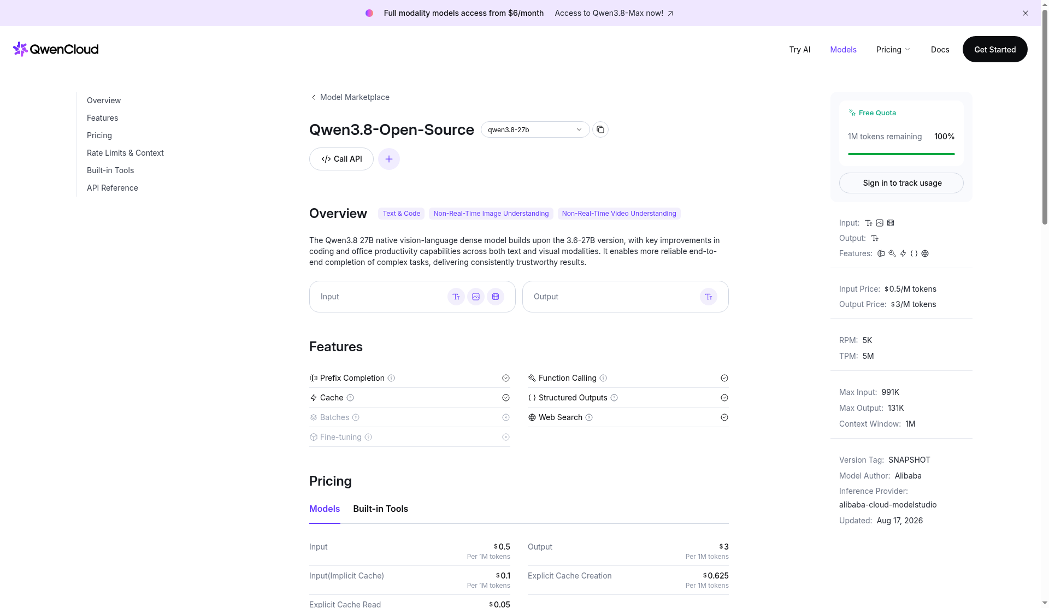Click the video icon in the sidebar Input row
The width and height of the screenshot is (1049, 608).
point(891,223)
